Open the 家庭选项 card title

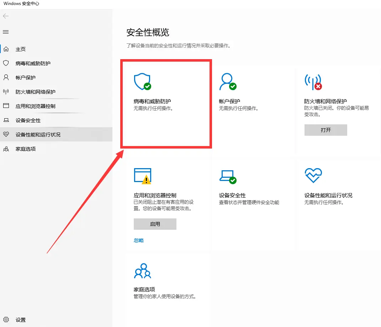(x=144, y=290)
